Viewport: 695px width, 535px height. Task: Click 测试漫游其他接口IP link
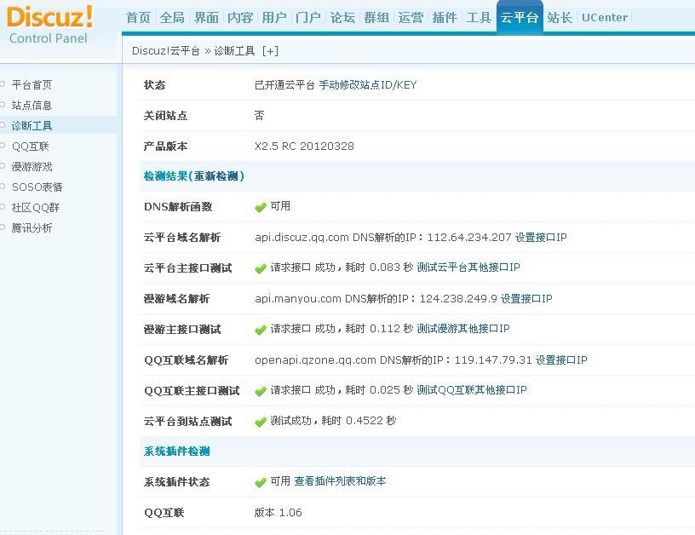463,329
